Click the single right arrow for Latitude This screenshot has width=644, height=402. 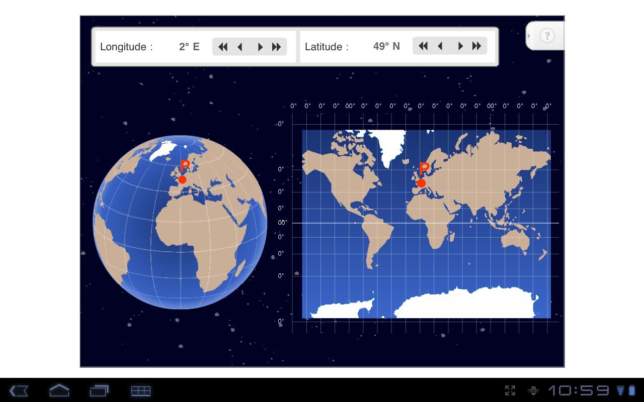pos(460,46)
